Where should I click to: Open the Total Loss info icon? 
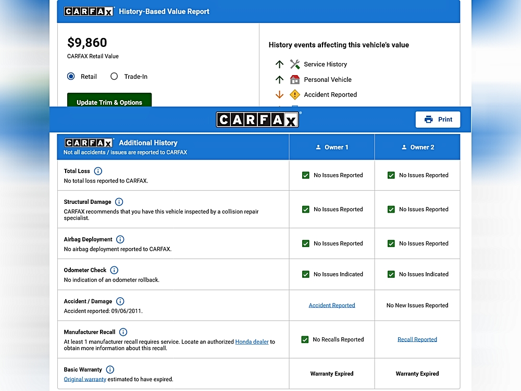pyautogui.click(x=98, y=171)
